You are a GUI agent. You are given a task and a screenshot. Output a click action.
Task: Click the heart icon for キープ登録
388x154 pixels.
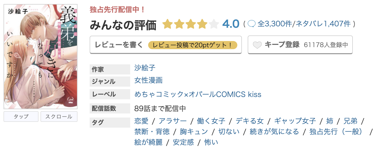pyautogui.click(x=258, y=45)
